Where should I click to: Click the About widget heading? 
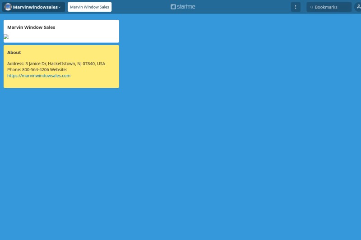click(14, 52)
